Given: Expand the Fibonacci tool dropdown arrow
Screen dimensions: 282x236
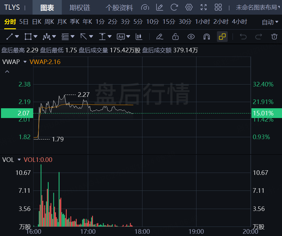Looking at the screenshot, I should point(73,37).
